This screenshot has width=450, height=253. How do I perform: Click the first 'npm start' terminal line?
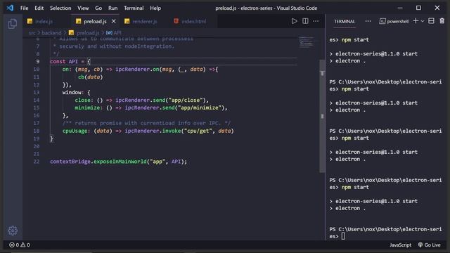point(355,40)
